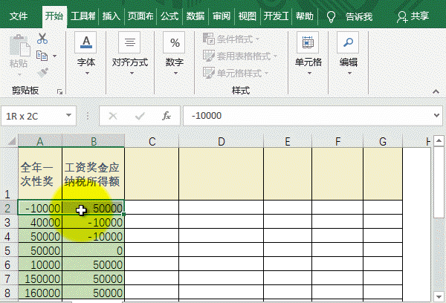Select the Format Painter brush icon
Screen dimensions: 446x303
tap(42, 73)
